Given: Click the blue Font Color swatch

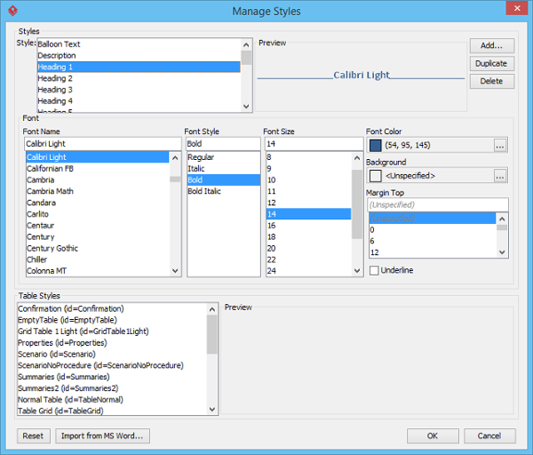Looking at the screenshot, I should (x=375, y=146).
